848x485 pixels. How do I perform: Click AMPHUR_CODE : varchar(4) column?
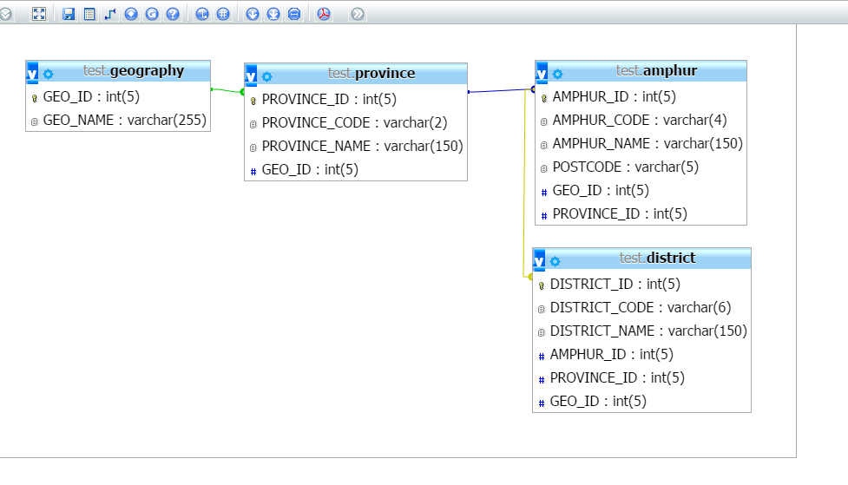[x=641, y=120]
